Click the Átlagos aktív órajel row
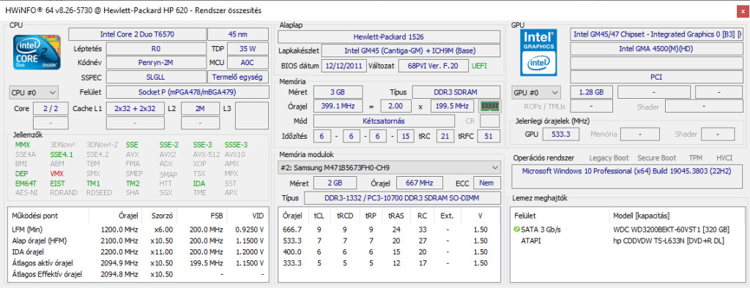This screenshot has width=750, height=288. coord(138,263)
